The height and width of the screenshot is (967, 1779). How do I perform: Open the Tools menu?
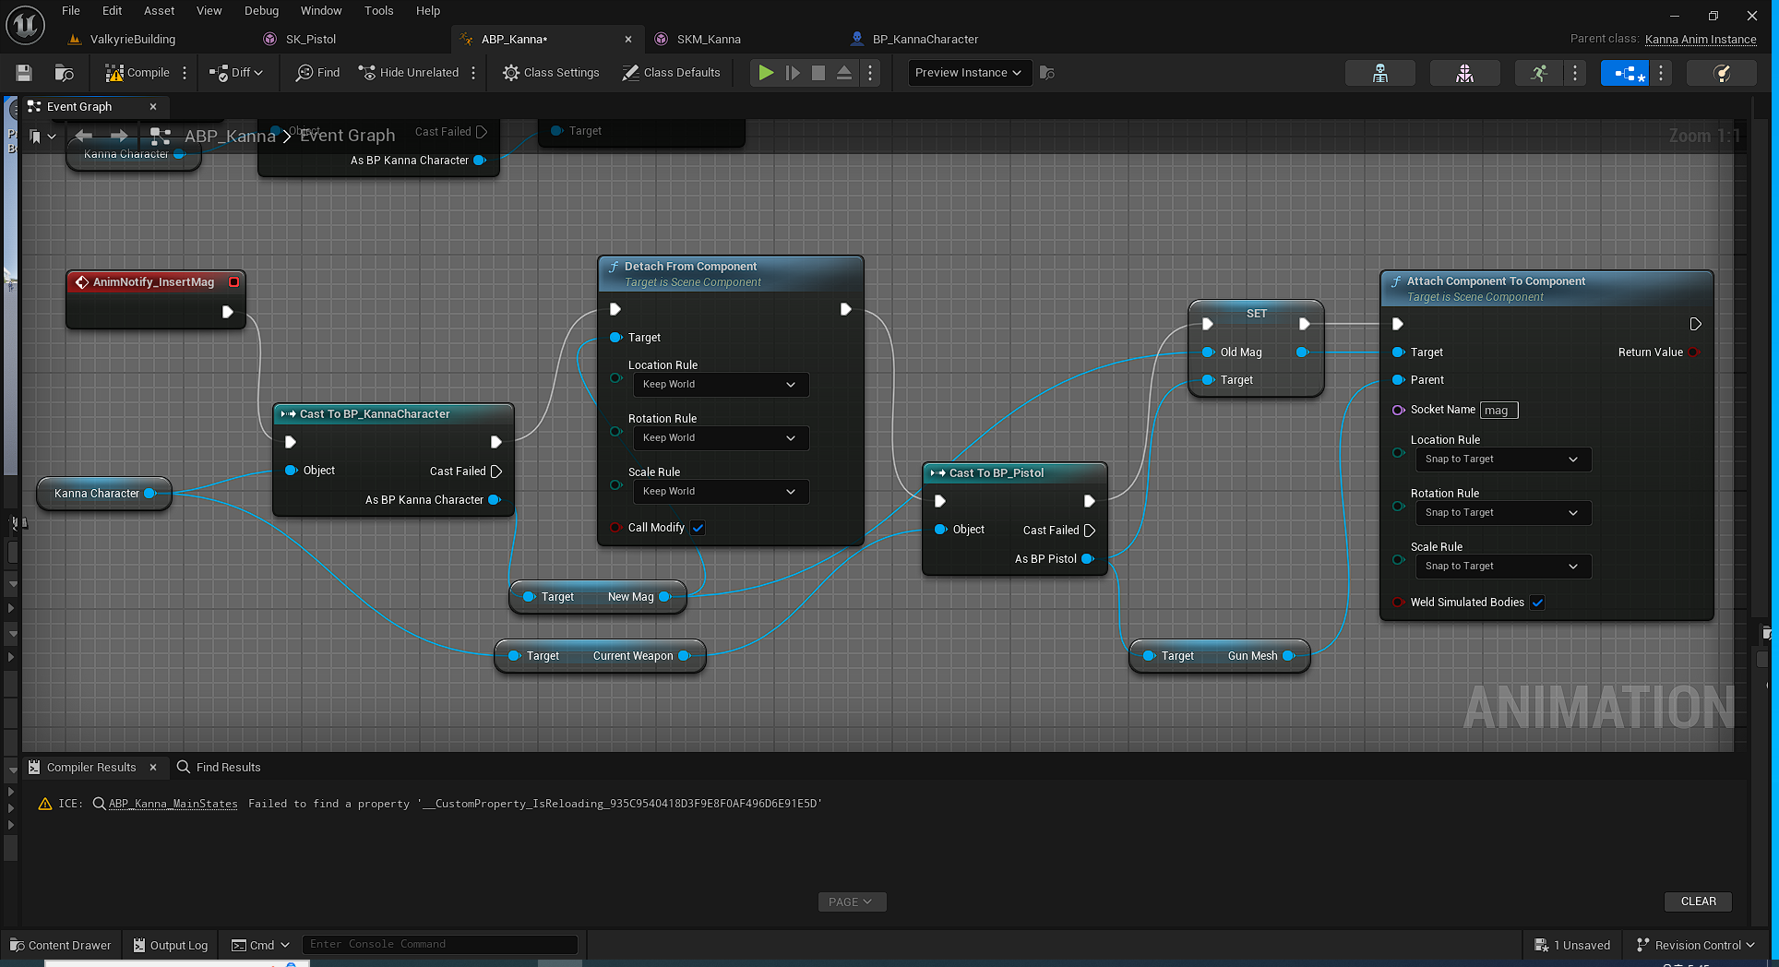tap(378, 11)
